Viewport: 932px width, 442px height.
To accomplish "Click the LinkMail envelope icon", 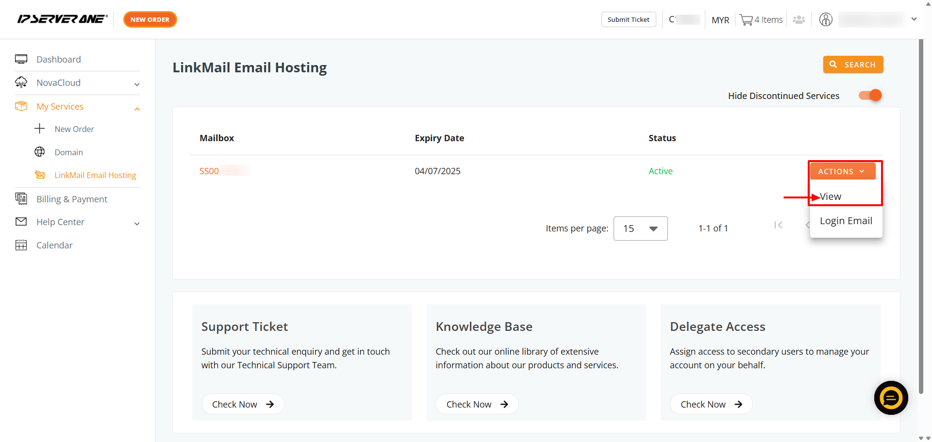I will (40, 175).
